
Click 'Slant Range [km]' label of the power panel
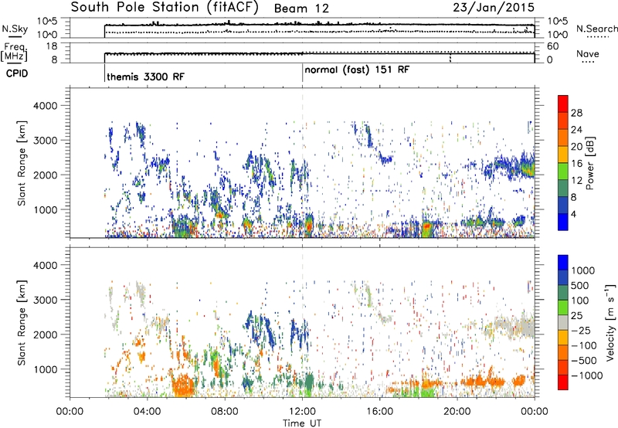pyautogui.click(x=22, y=163)
